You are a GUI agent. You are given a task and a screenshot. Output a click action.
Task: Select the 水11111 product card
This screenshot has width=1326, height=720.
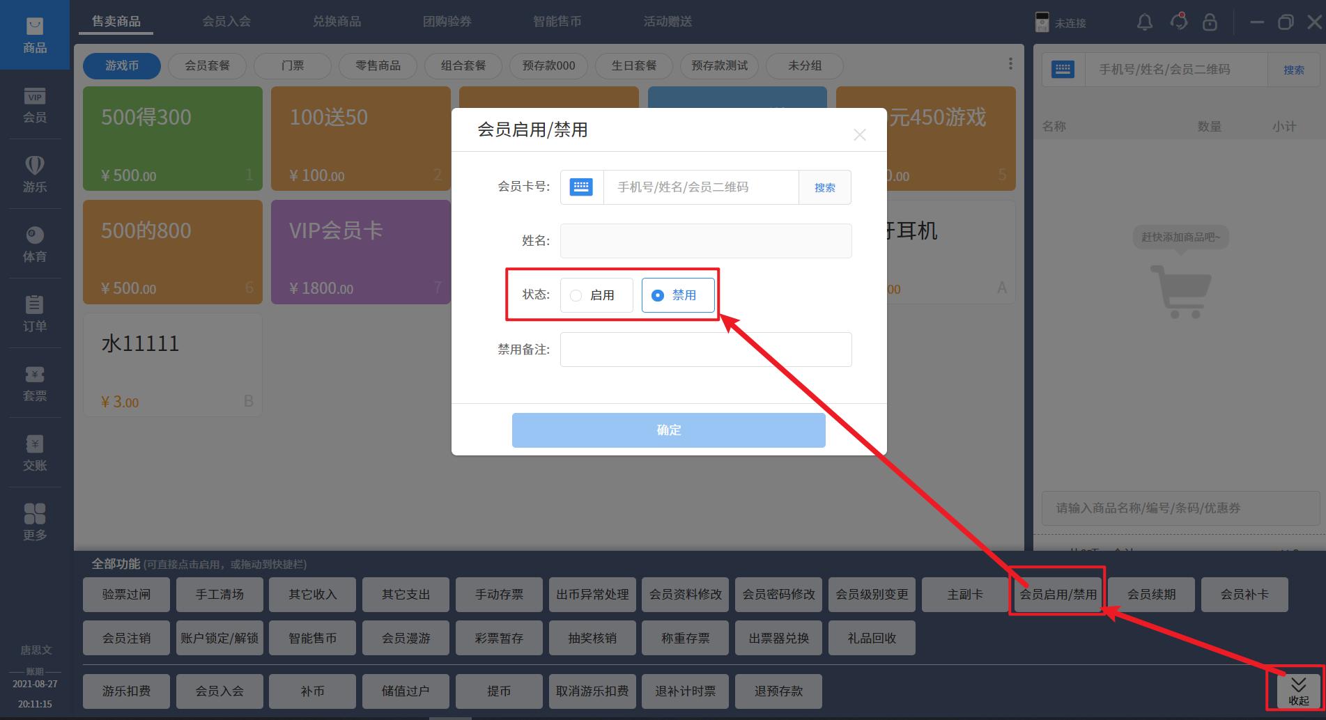pos(173,365)
